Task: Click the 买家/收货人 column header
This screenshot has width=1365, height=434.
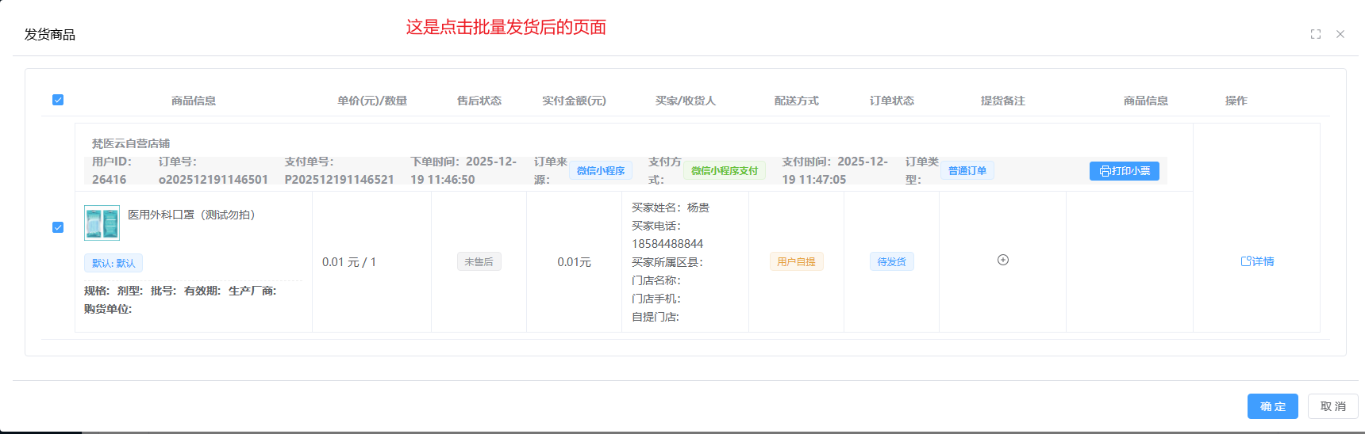Action: tap(686, 101)
